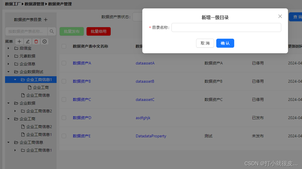Image resolution: width=302 pixels, height=169 pixels.
Task: Collapse the 企业工商信息 root node arrow
Action: 8,142
